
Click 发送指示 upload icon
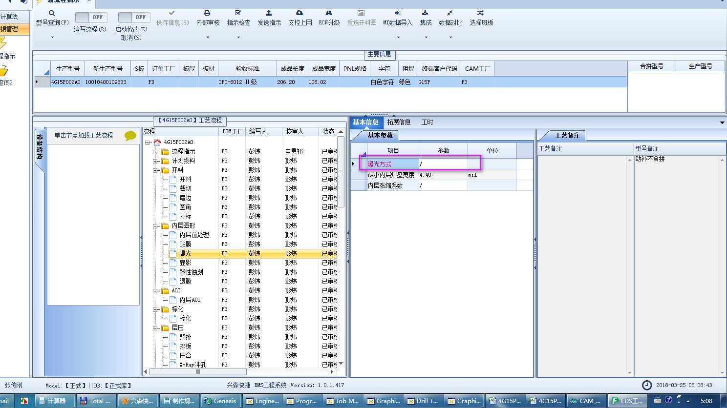(x=269, y=13)
